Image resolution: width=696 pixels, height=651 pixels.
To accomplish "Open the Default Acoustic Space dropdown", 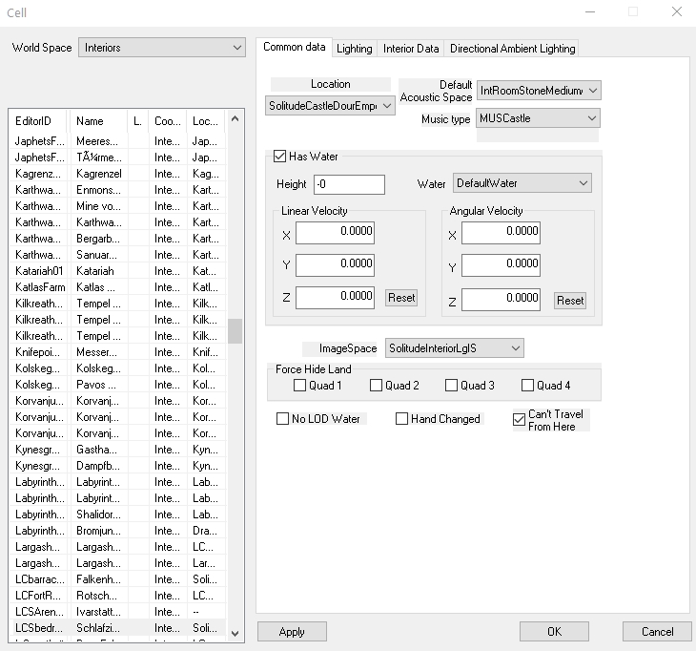I will click(539, 91).
